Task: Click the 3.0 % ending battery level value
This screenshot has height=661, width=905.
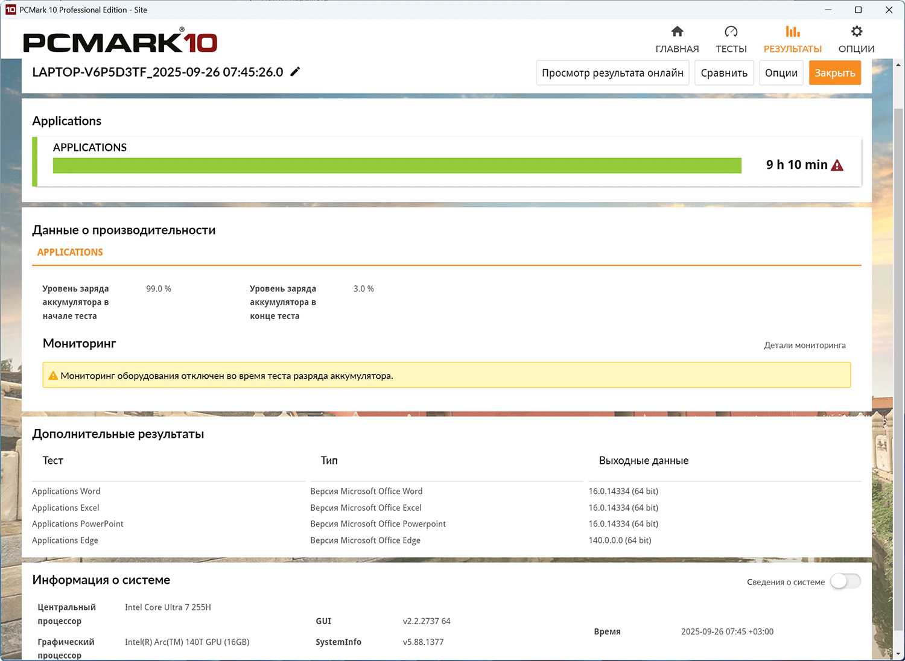Action: pos(364,289)
